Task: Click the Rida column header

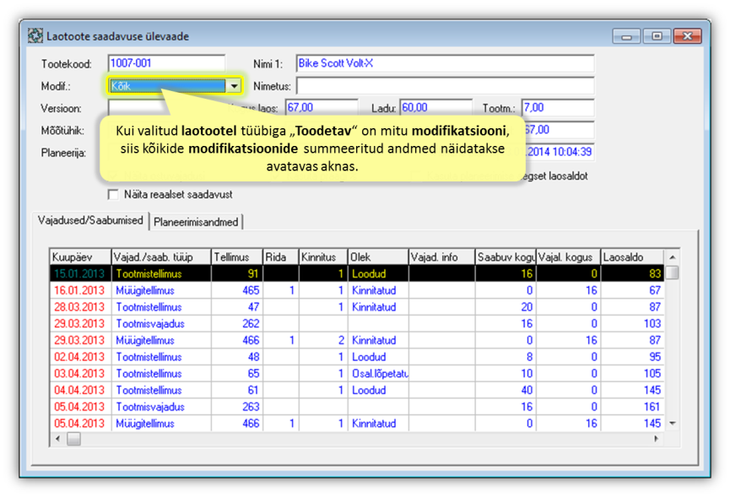Action: click(x=281, y=257)
